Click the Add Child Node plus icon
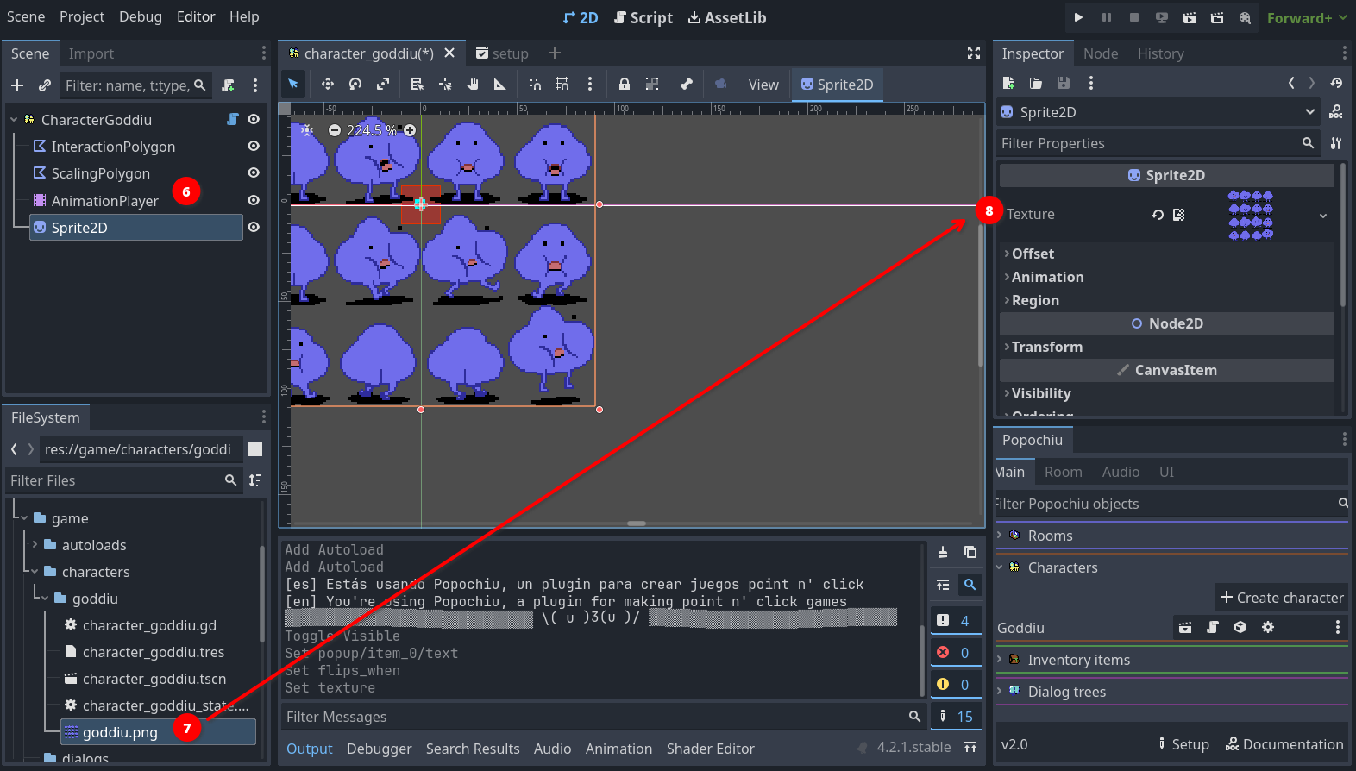 (x=17, y=85)
